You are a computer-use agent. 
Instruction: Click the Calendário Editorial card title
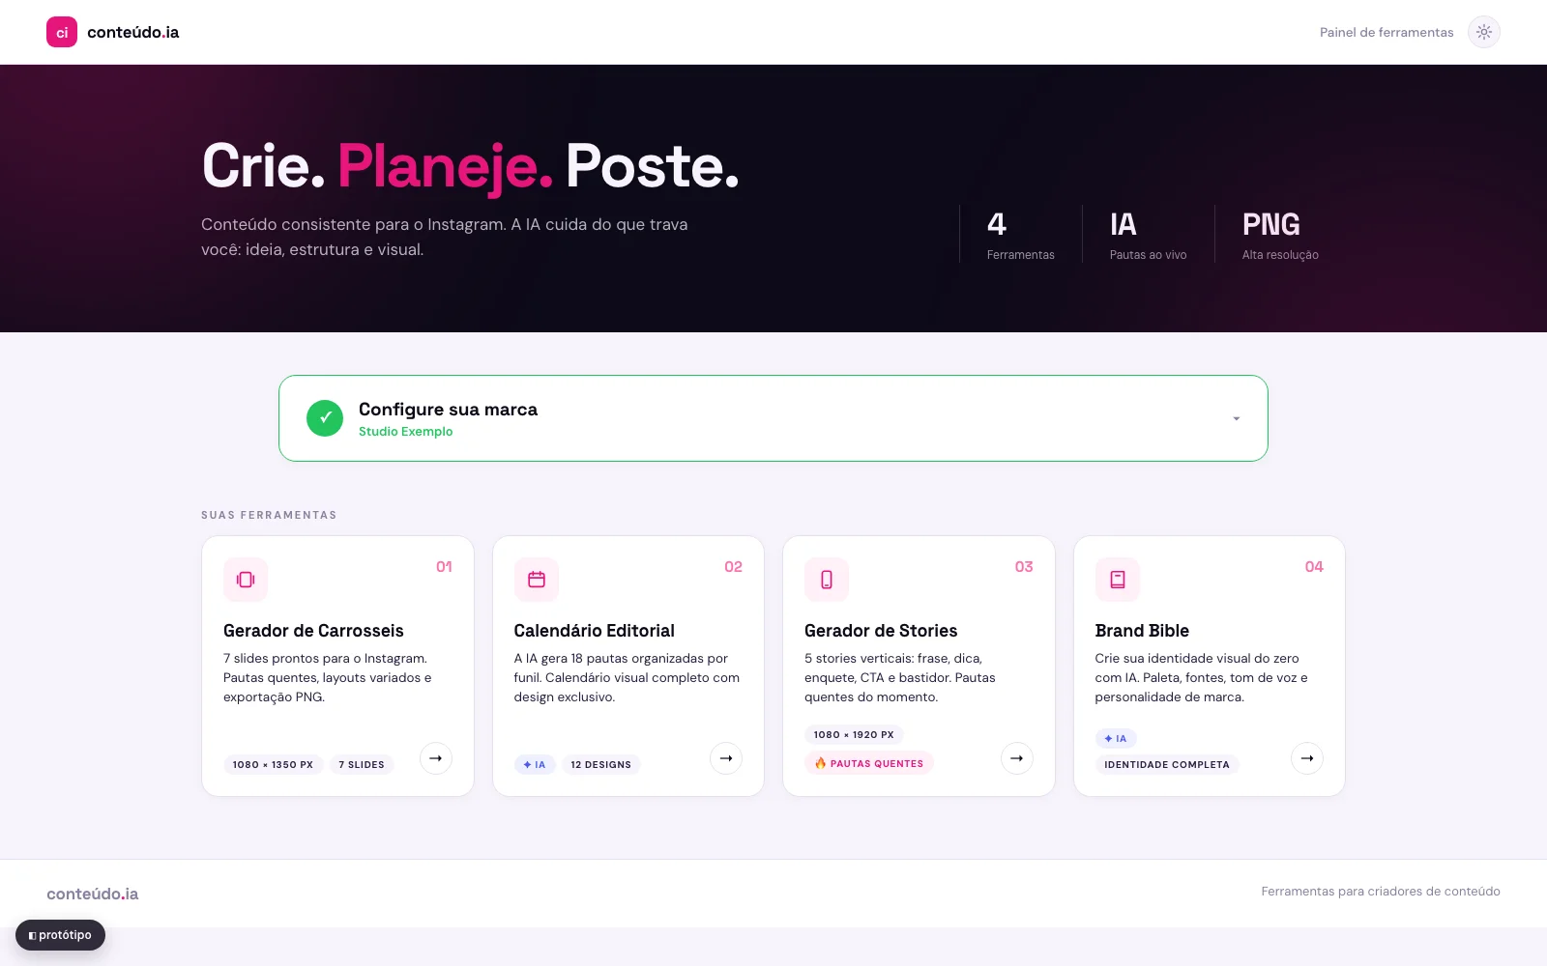coord(595,631)
